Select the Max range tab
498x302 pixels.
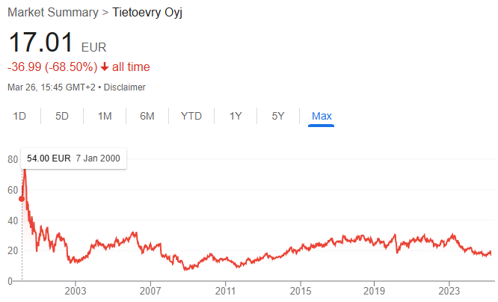[x=322, y=116]
